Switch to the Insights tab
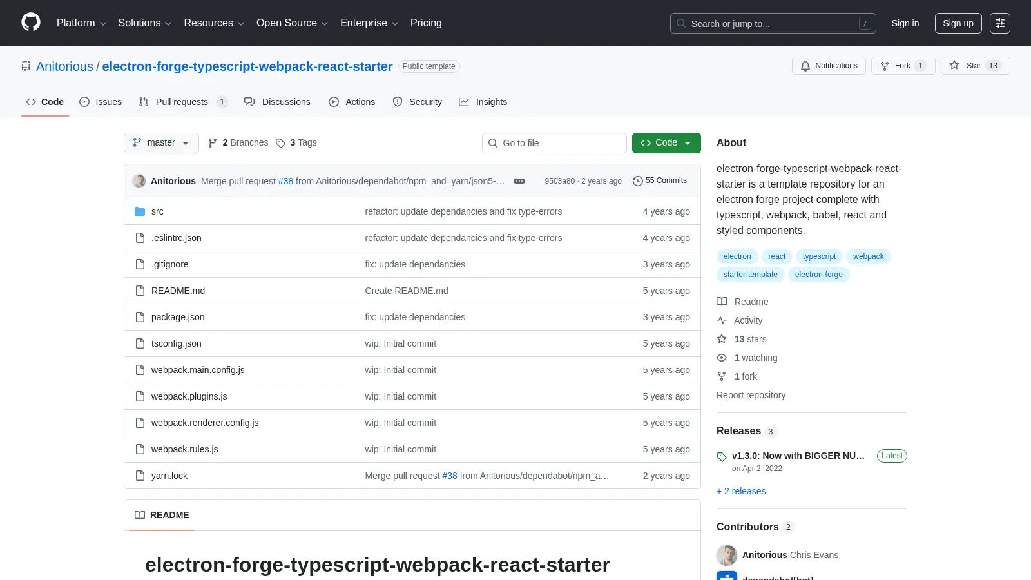The width and height of the screenshot is (1031, 580). click(483, 102)
